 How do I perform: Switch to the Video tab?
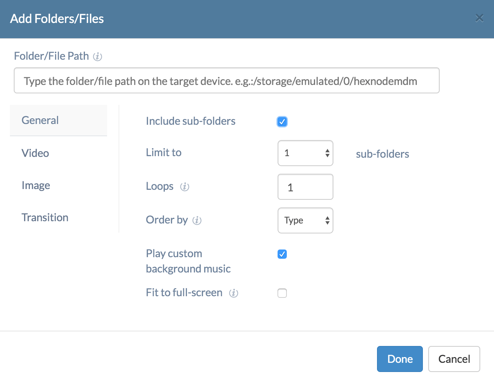pyautogui.click(x=36, y=153)
